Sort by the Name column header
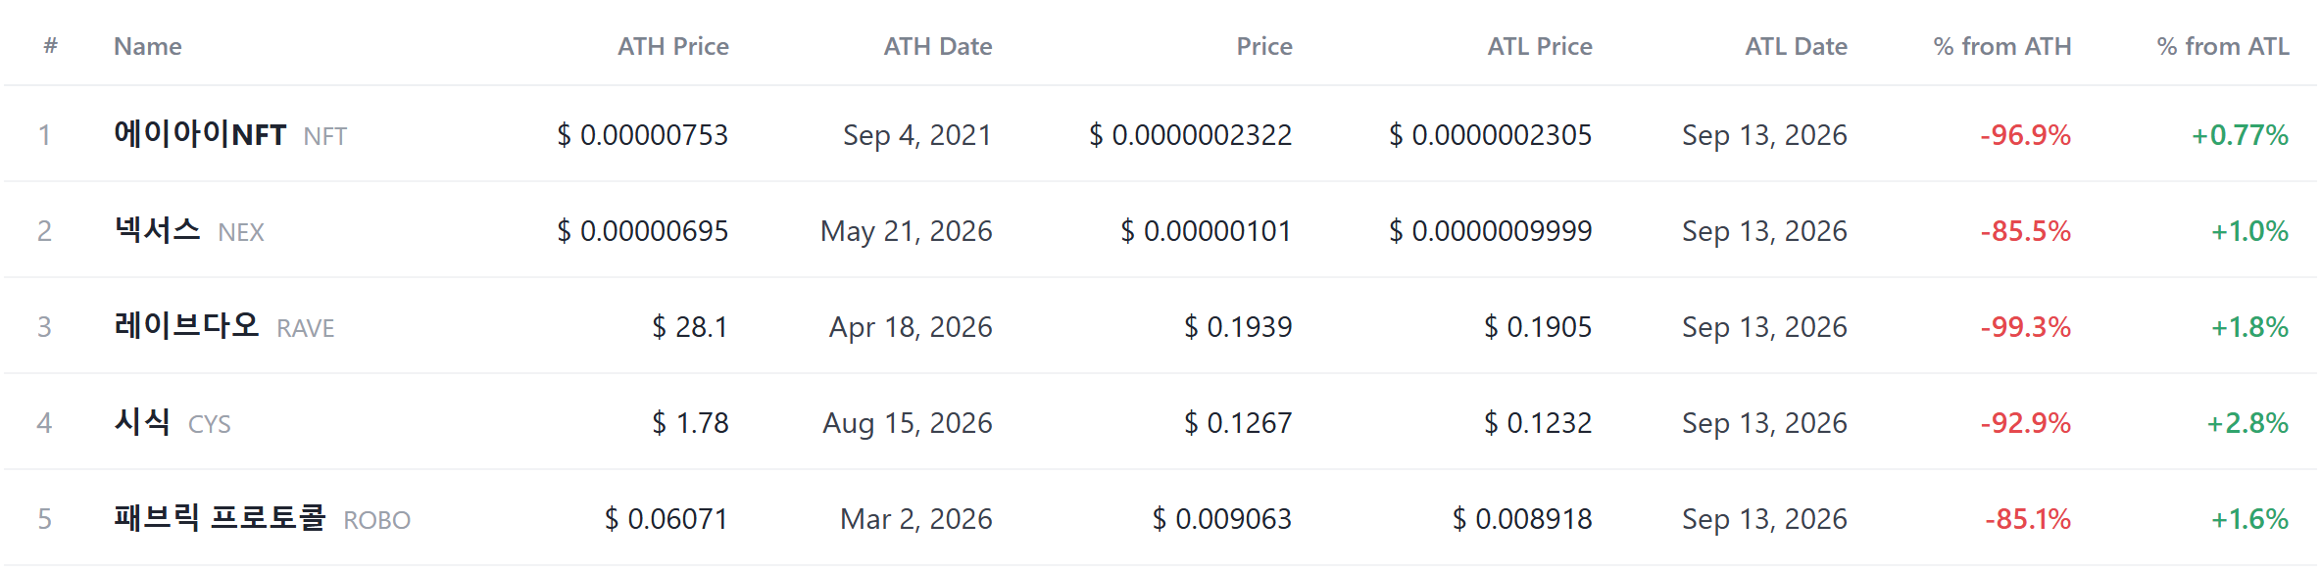This screenshot has height=570, width=2321. tap(148, 46)
